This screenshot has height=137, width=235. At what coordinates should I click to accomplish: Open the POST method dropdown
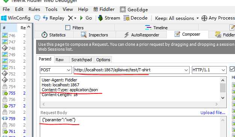[56, 70]
